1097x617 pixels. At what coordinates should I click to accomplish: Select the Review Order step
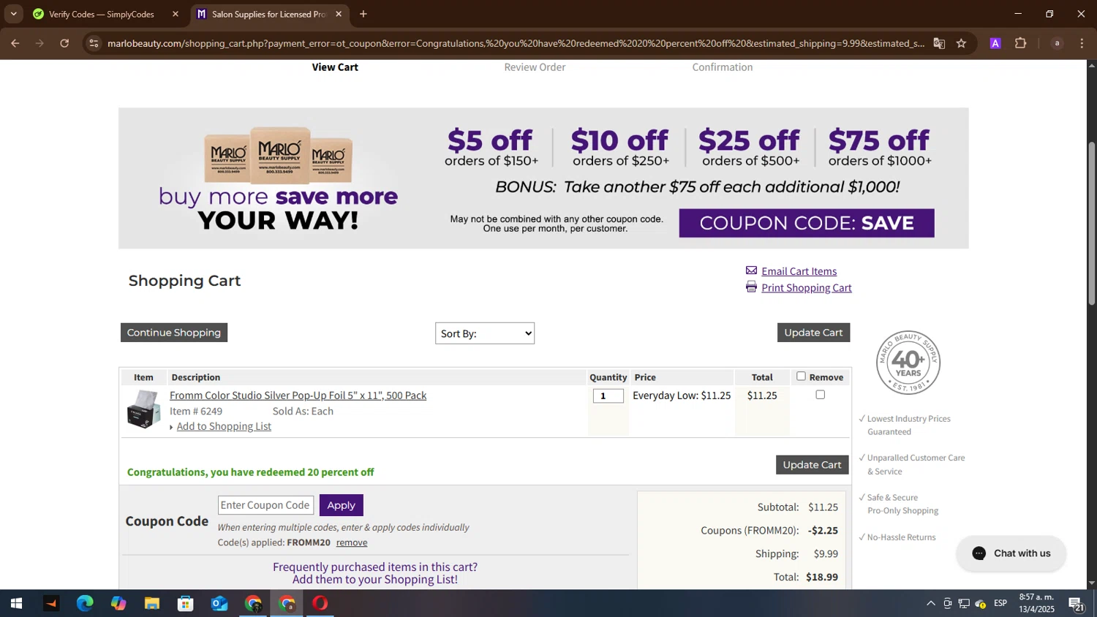[x=535, y=67]
